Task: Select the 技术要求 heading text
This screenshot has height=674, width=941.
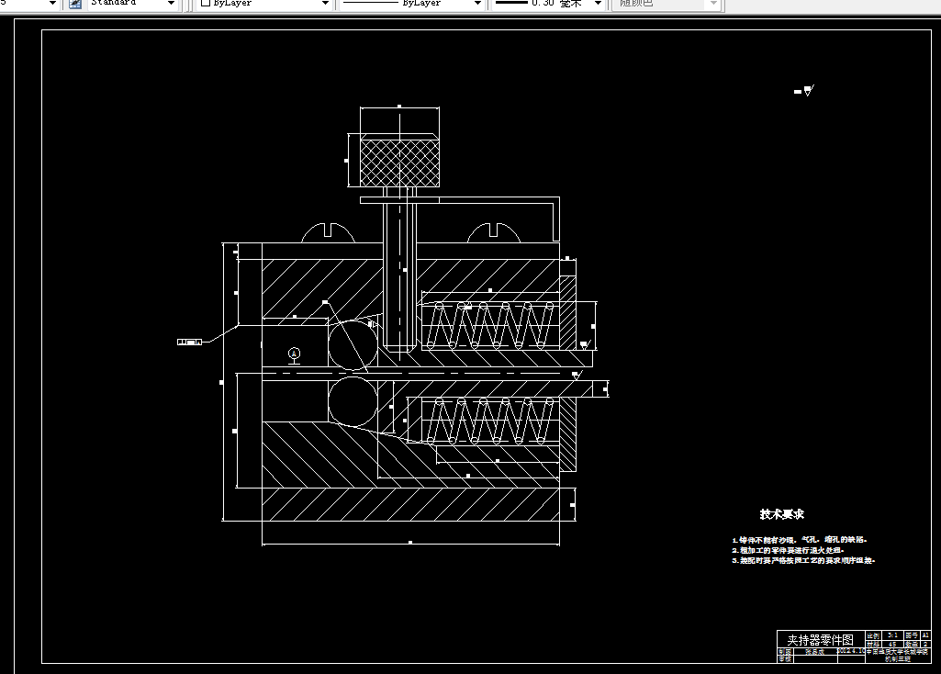Action: pos(781,513)
